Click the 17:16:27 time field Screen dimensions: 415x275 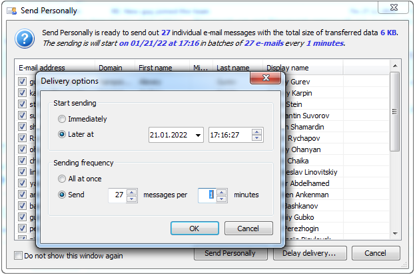(x=230, y=135)
